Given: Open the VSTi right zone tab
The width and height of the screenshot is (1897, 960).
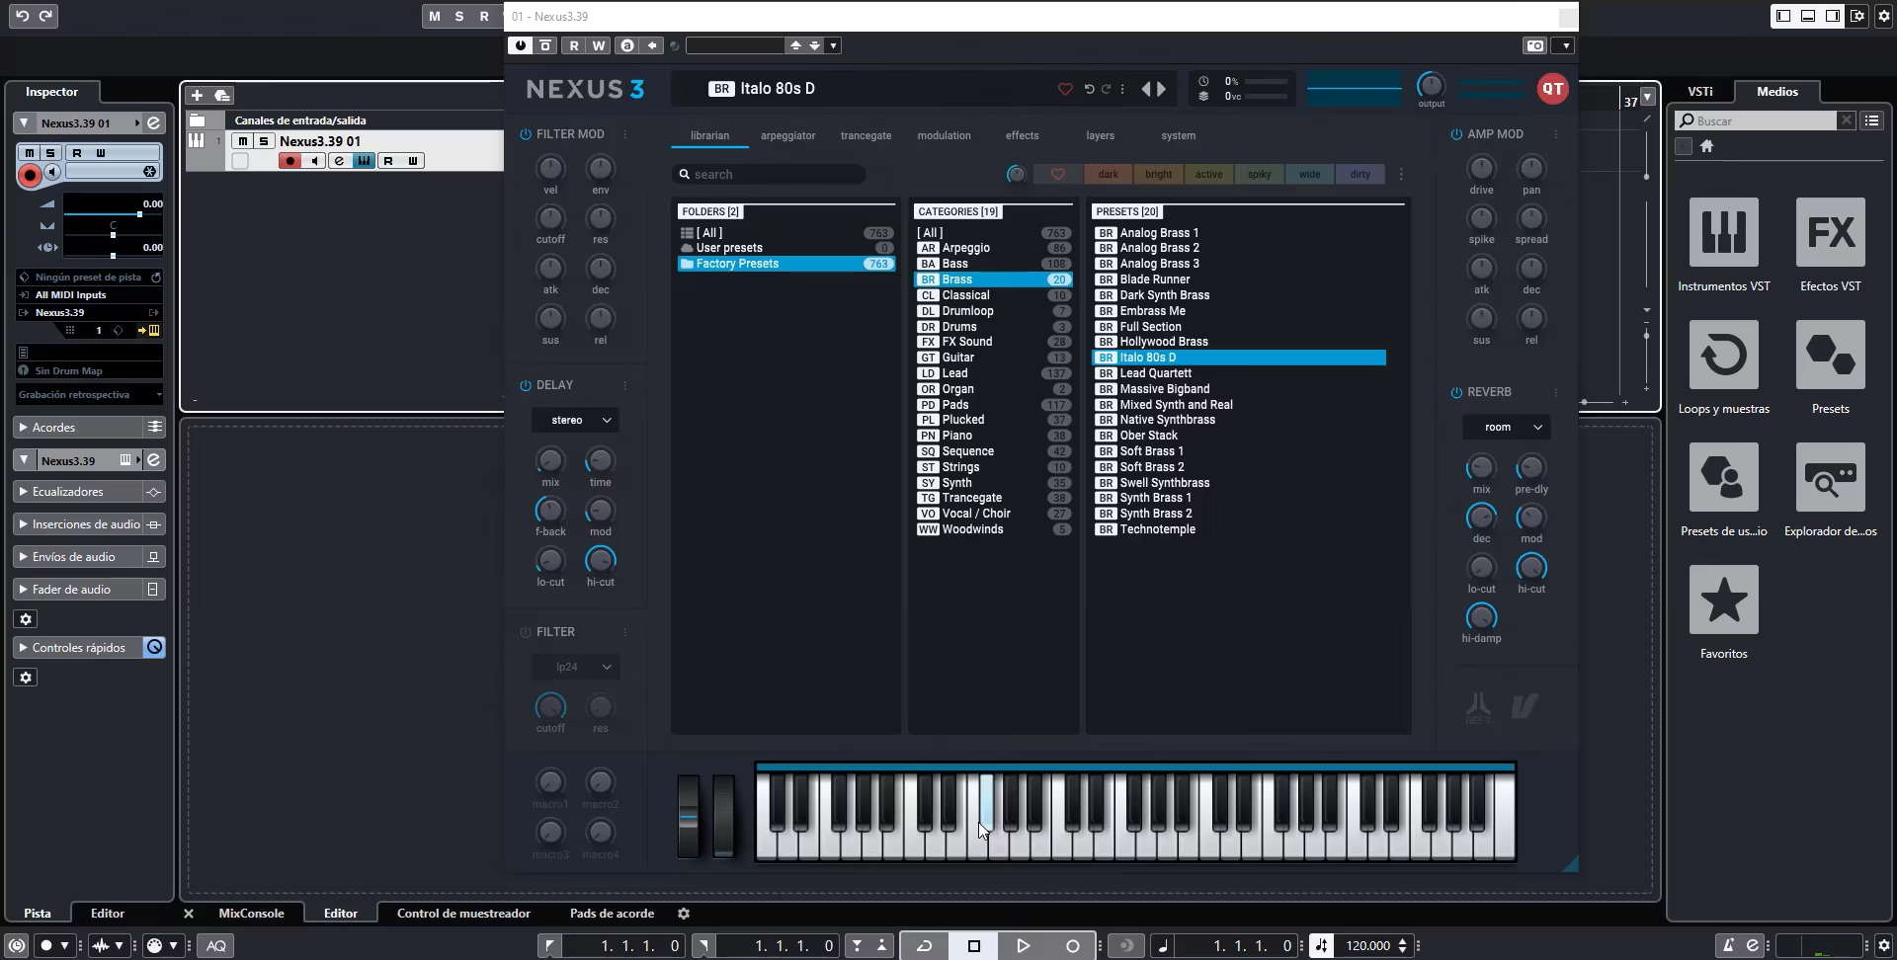Looking at the screenshot, I should [1699, 91].
